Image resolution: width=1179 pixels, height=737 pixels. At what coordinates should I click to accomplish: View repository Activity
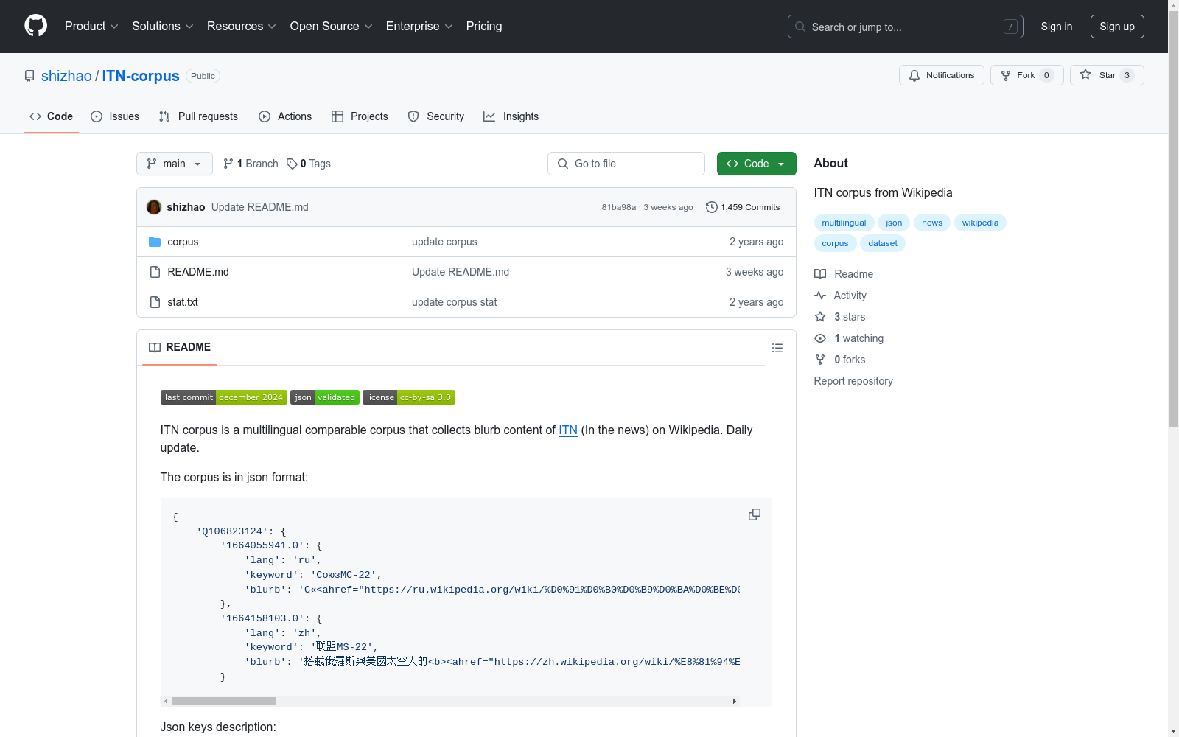tap(840, 296)
